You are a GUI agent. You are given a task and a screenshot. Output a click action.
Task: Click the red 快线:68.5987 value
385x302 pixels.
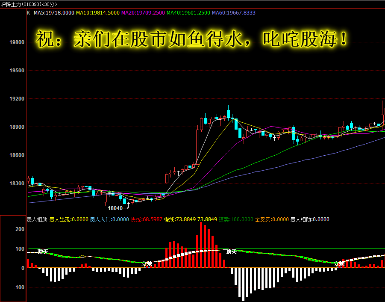(x=146, y=219)
